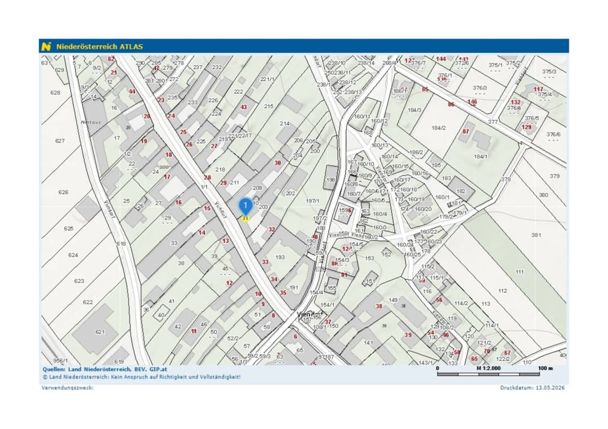Select the yellow highlighted house number 31

[245, 218]
